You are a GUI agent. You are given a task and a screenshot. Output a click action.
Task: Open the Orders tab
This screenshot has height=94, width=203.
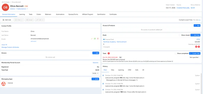pos(39,14)
